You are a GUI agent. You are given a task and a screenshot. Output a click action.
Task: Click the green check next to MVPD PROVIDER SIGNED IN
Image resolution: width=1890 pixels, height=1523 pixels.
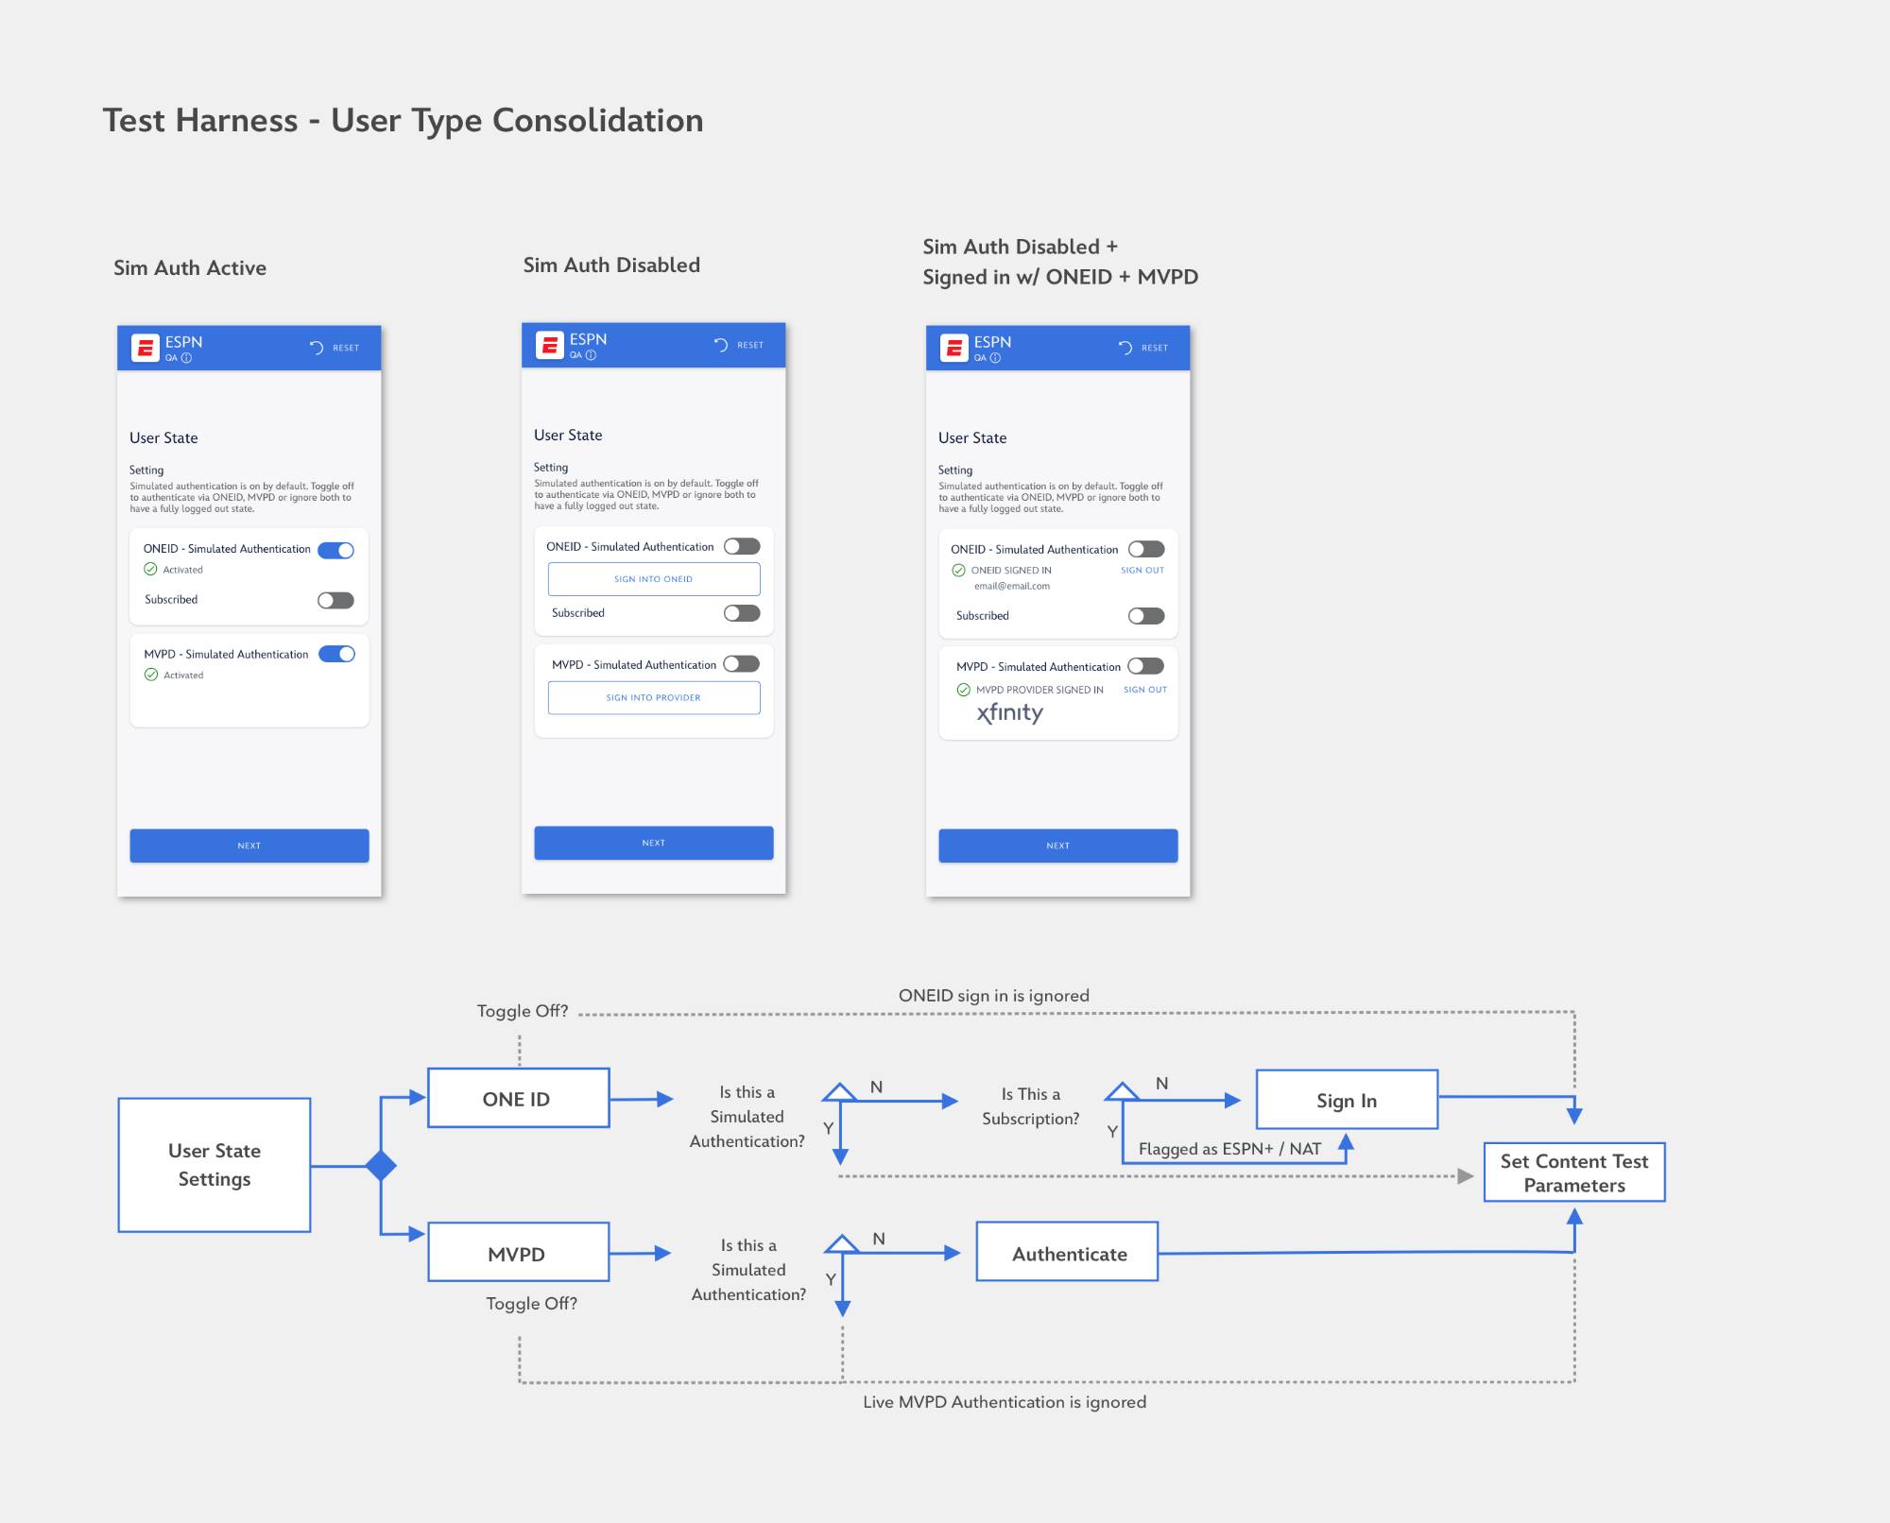(x=964, y=690)
